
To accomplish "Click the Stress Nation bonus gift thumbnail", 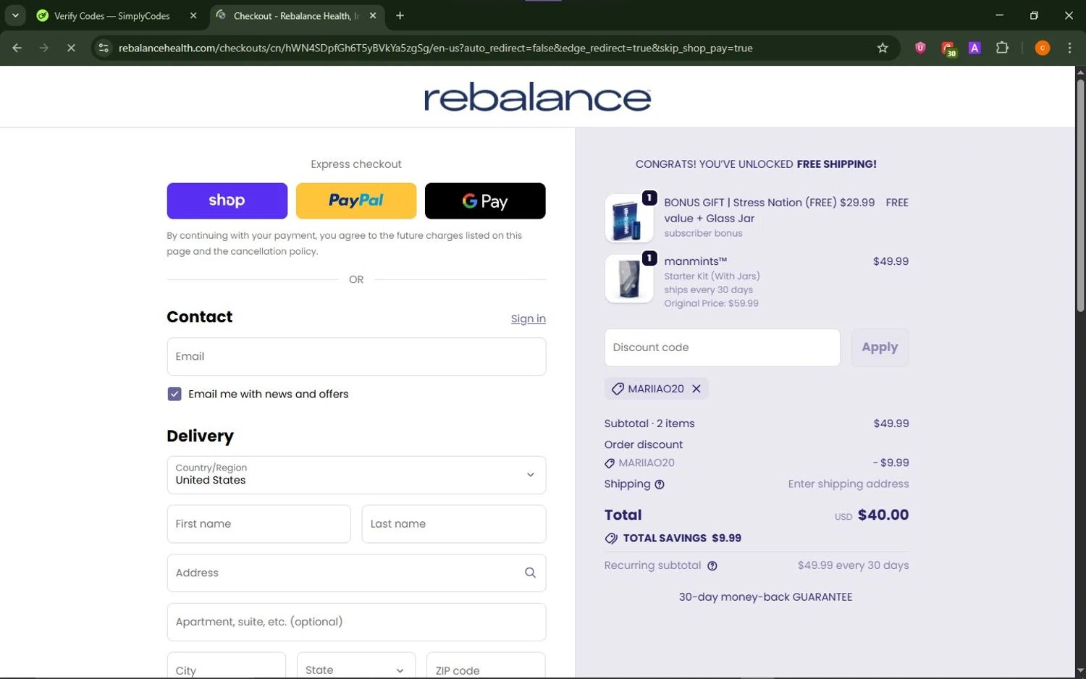I will pyautogui.click(x=629, y=218).
